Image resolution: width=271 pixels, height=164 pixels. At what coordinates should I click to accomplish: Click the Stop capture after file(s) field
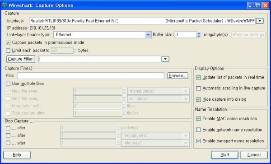98,113
